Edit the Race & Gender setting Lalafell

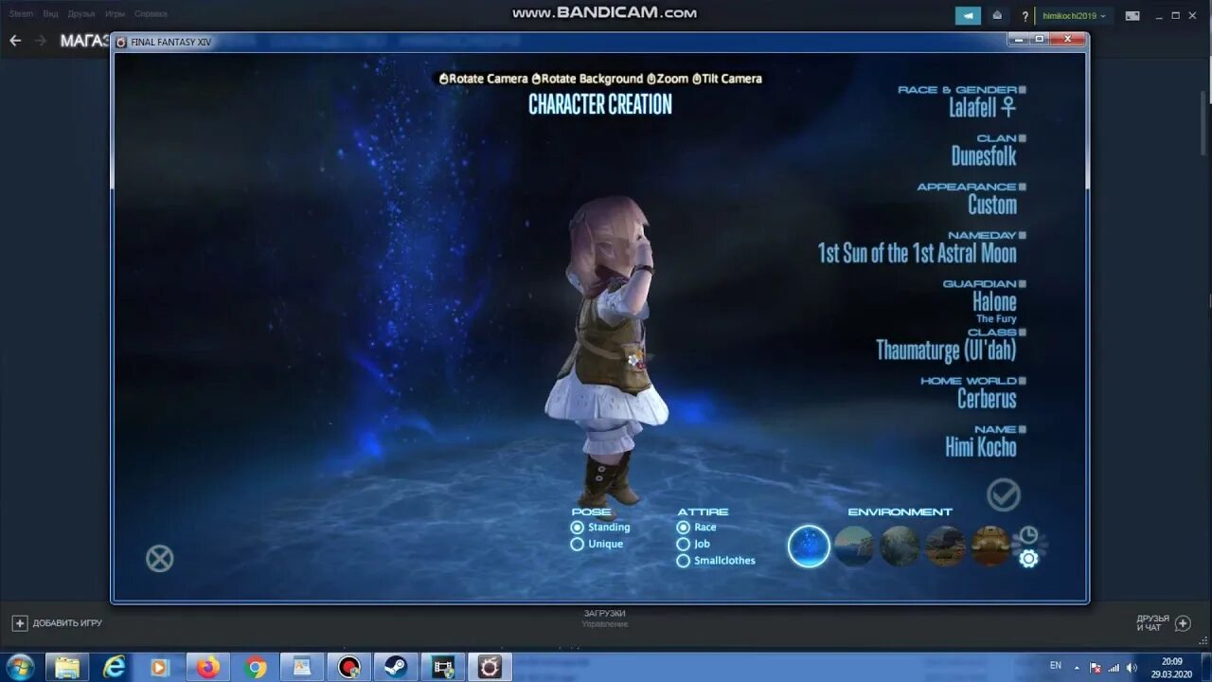coord(983,107)
